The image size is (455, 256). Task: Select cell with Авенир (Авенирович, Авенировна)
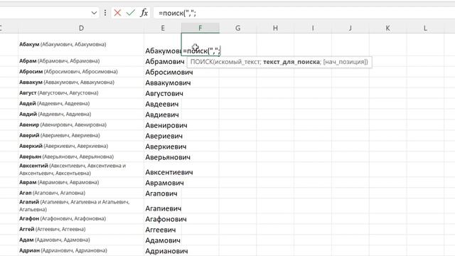81,125
